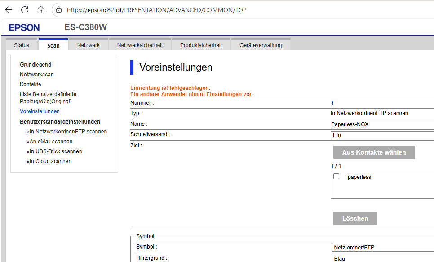Click the EPSON logo

(24, 27)
